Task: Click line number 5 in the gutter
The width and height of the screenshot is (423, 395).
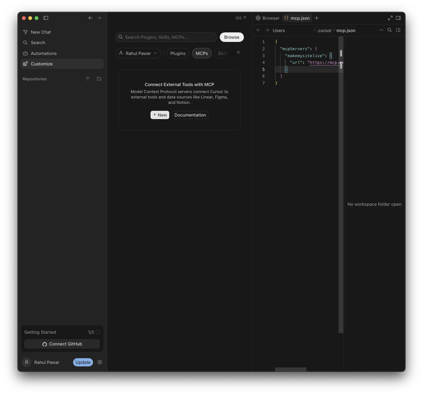Action: click(263, 70)
